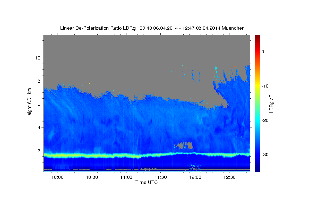This screenshot has width=309, height=206.
Task: Click the "Muenchen" location text in title
Action: (233, 28)
